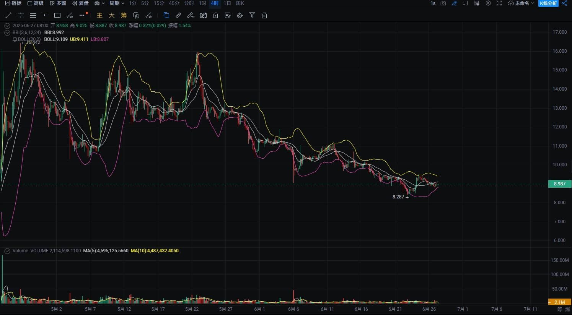Click the 5月 22 date on time axis
Screen dimensions: 572x315
192,309
